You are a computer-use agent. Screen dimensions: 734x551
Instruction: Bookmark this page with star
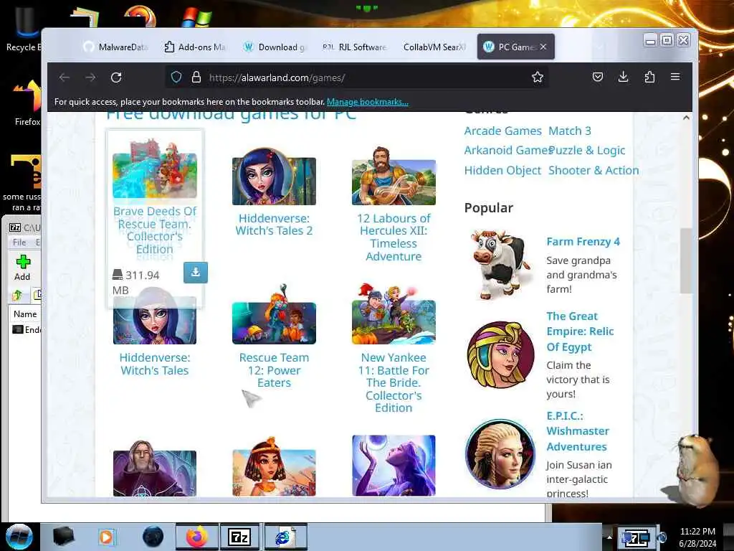[538, 77]
